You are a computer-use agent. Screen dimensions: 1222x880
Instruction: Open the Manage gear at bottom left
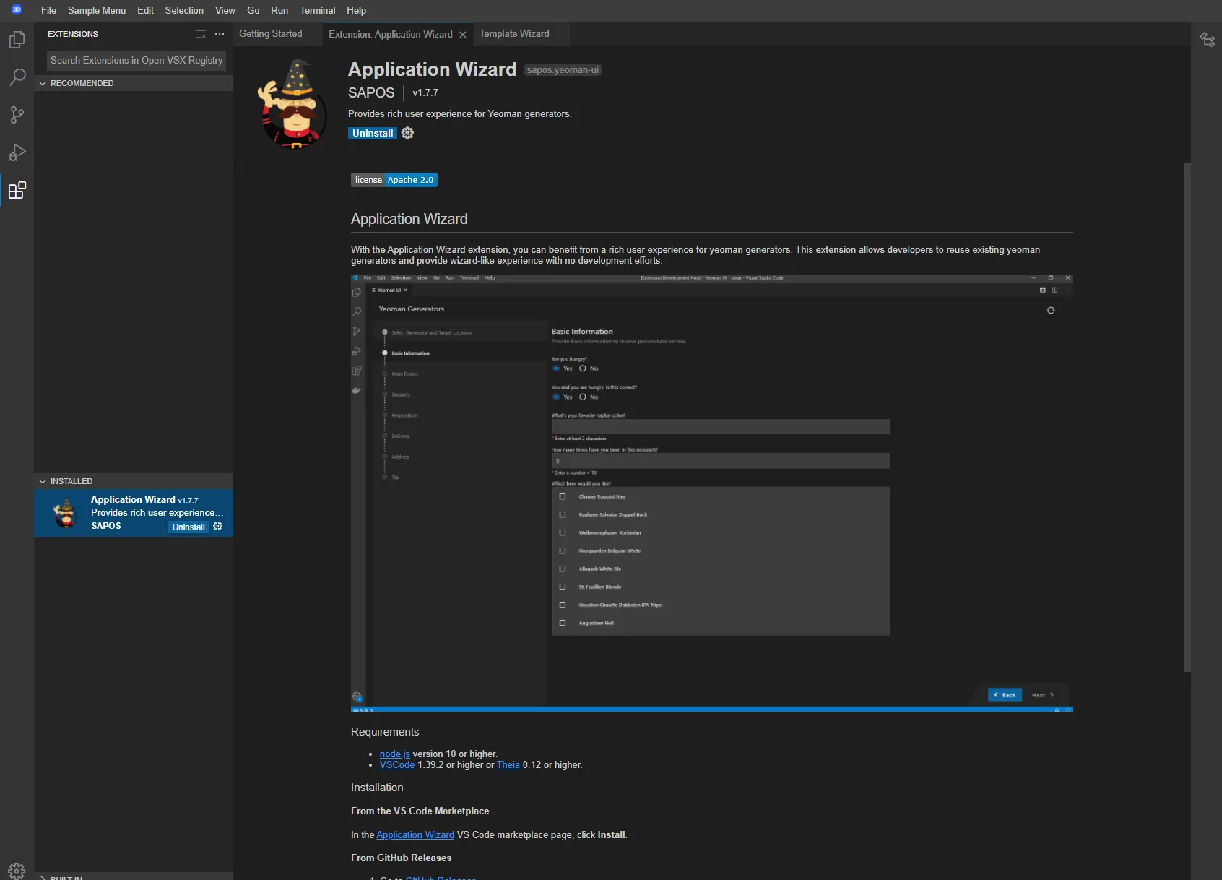click(17, 870)
